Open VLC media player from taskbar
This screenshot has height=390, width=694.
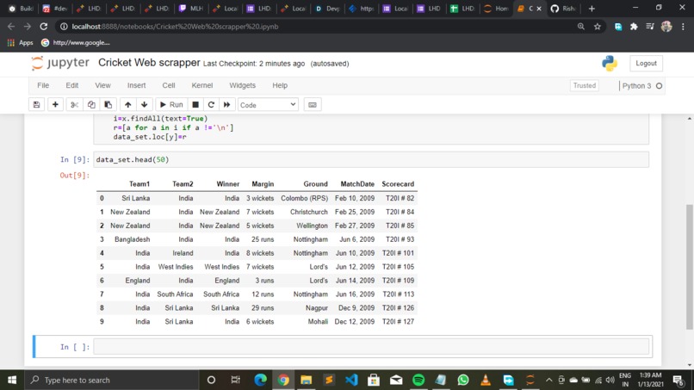pyautogui.click(x=486, y=380)
